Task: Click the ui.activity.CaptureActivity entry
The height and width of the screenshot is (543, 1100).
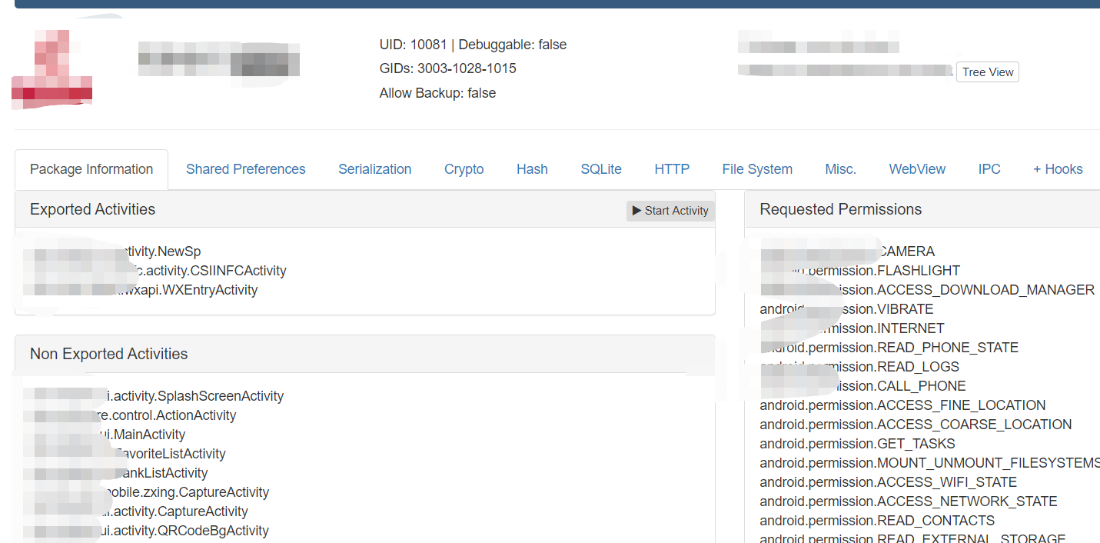Action: [135, 511]
